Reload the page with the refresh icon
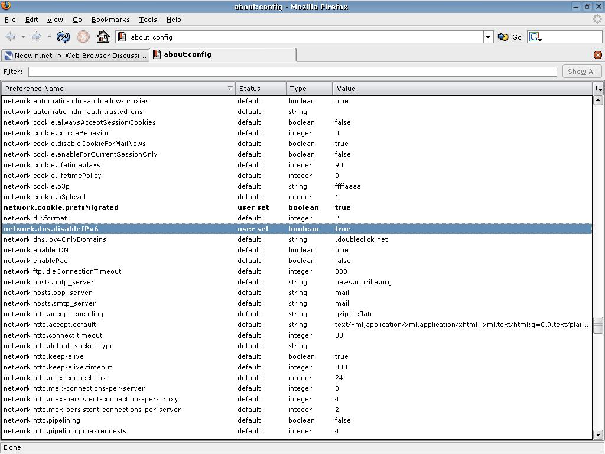Screen dimensions: 605x454 (63, 37)
